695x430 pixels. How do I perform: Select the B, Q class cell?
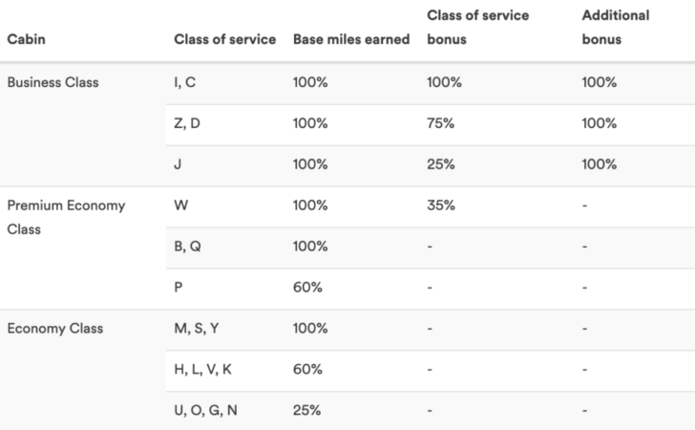[x=187, y=247]
